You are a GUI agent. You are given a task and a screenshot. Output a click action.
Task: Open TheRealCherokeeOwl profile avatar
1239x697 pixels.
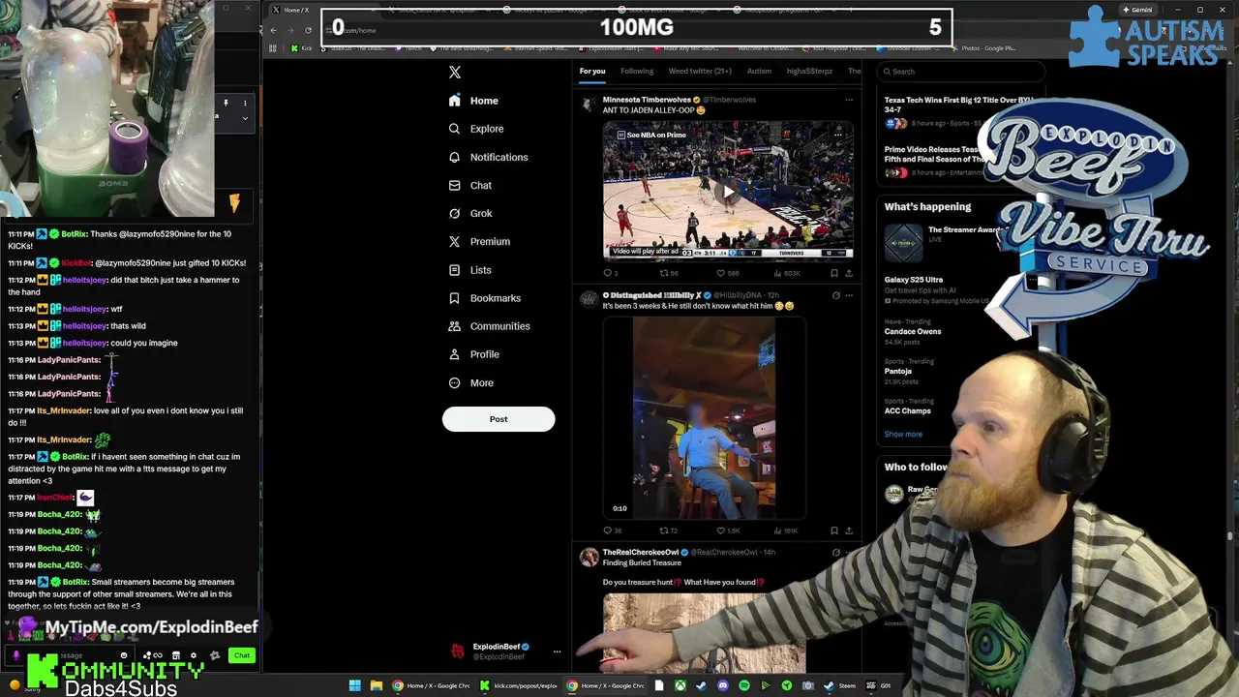coord(589,557)
